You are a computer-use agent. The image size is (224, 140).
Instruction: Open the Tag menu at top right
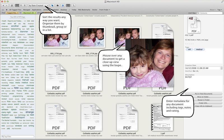[x=220, y=10]
